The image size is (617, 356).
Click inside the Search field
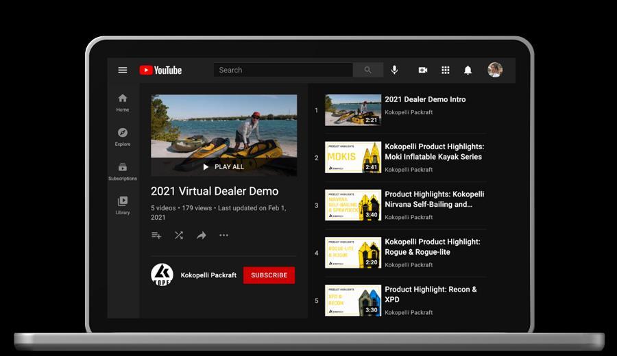tap(283, 70)
